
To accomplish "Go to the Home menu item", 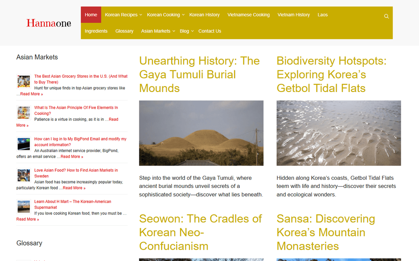I will (x=91, y=15).
